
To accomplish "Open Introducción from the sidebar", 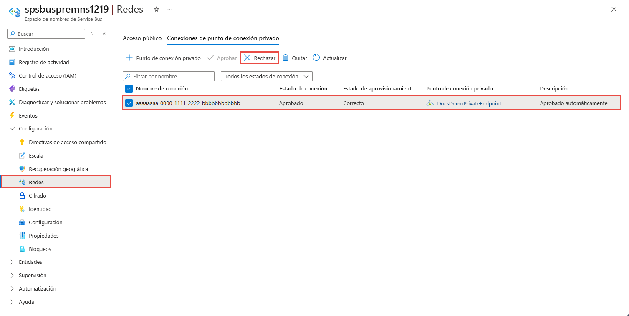I will coord(34,49).
